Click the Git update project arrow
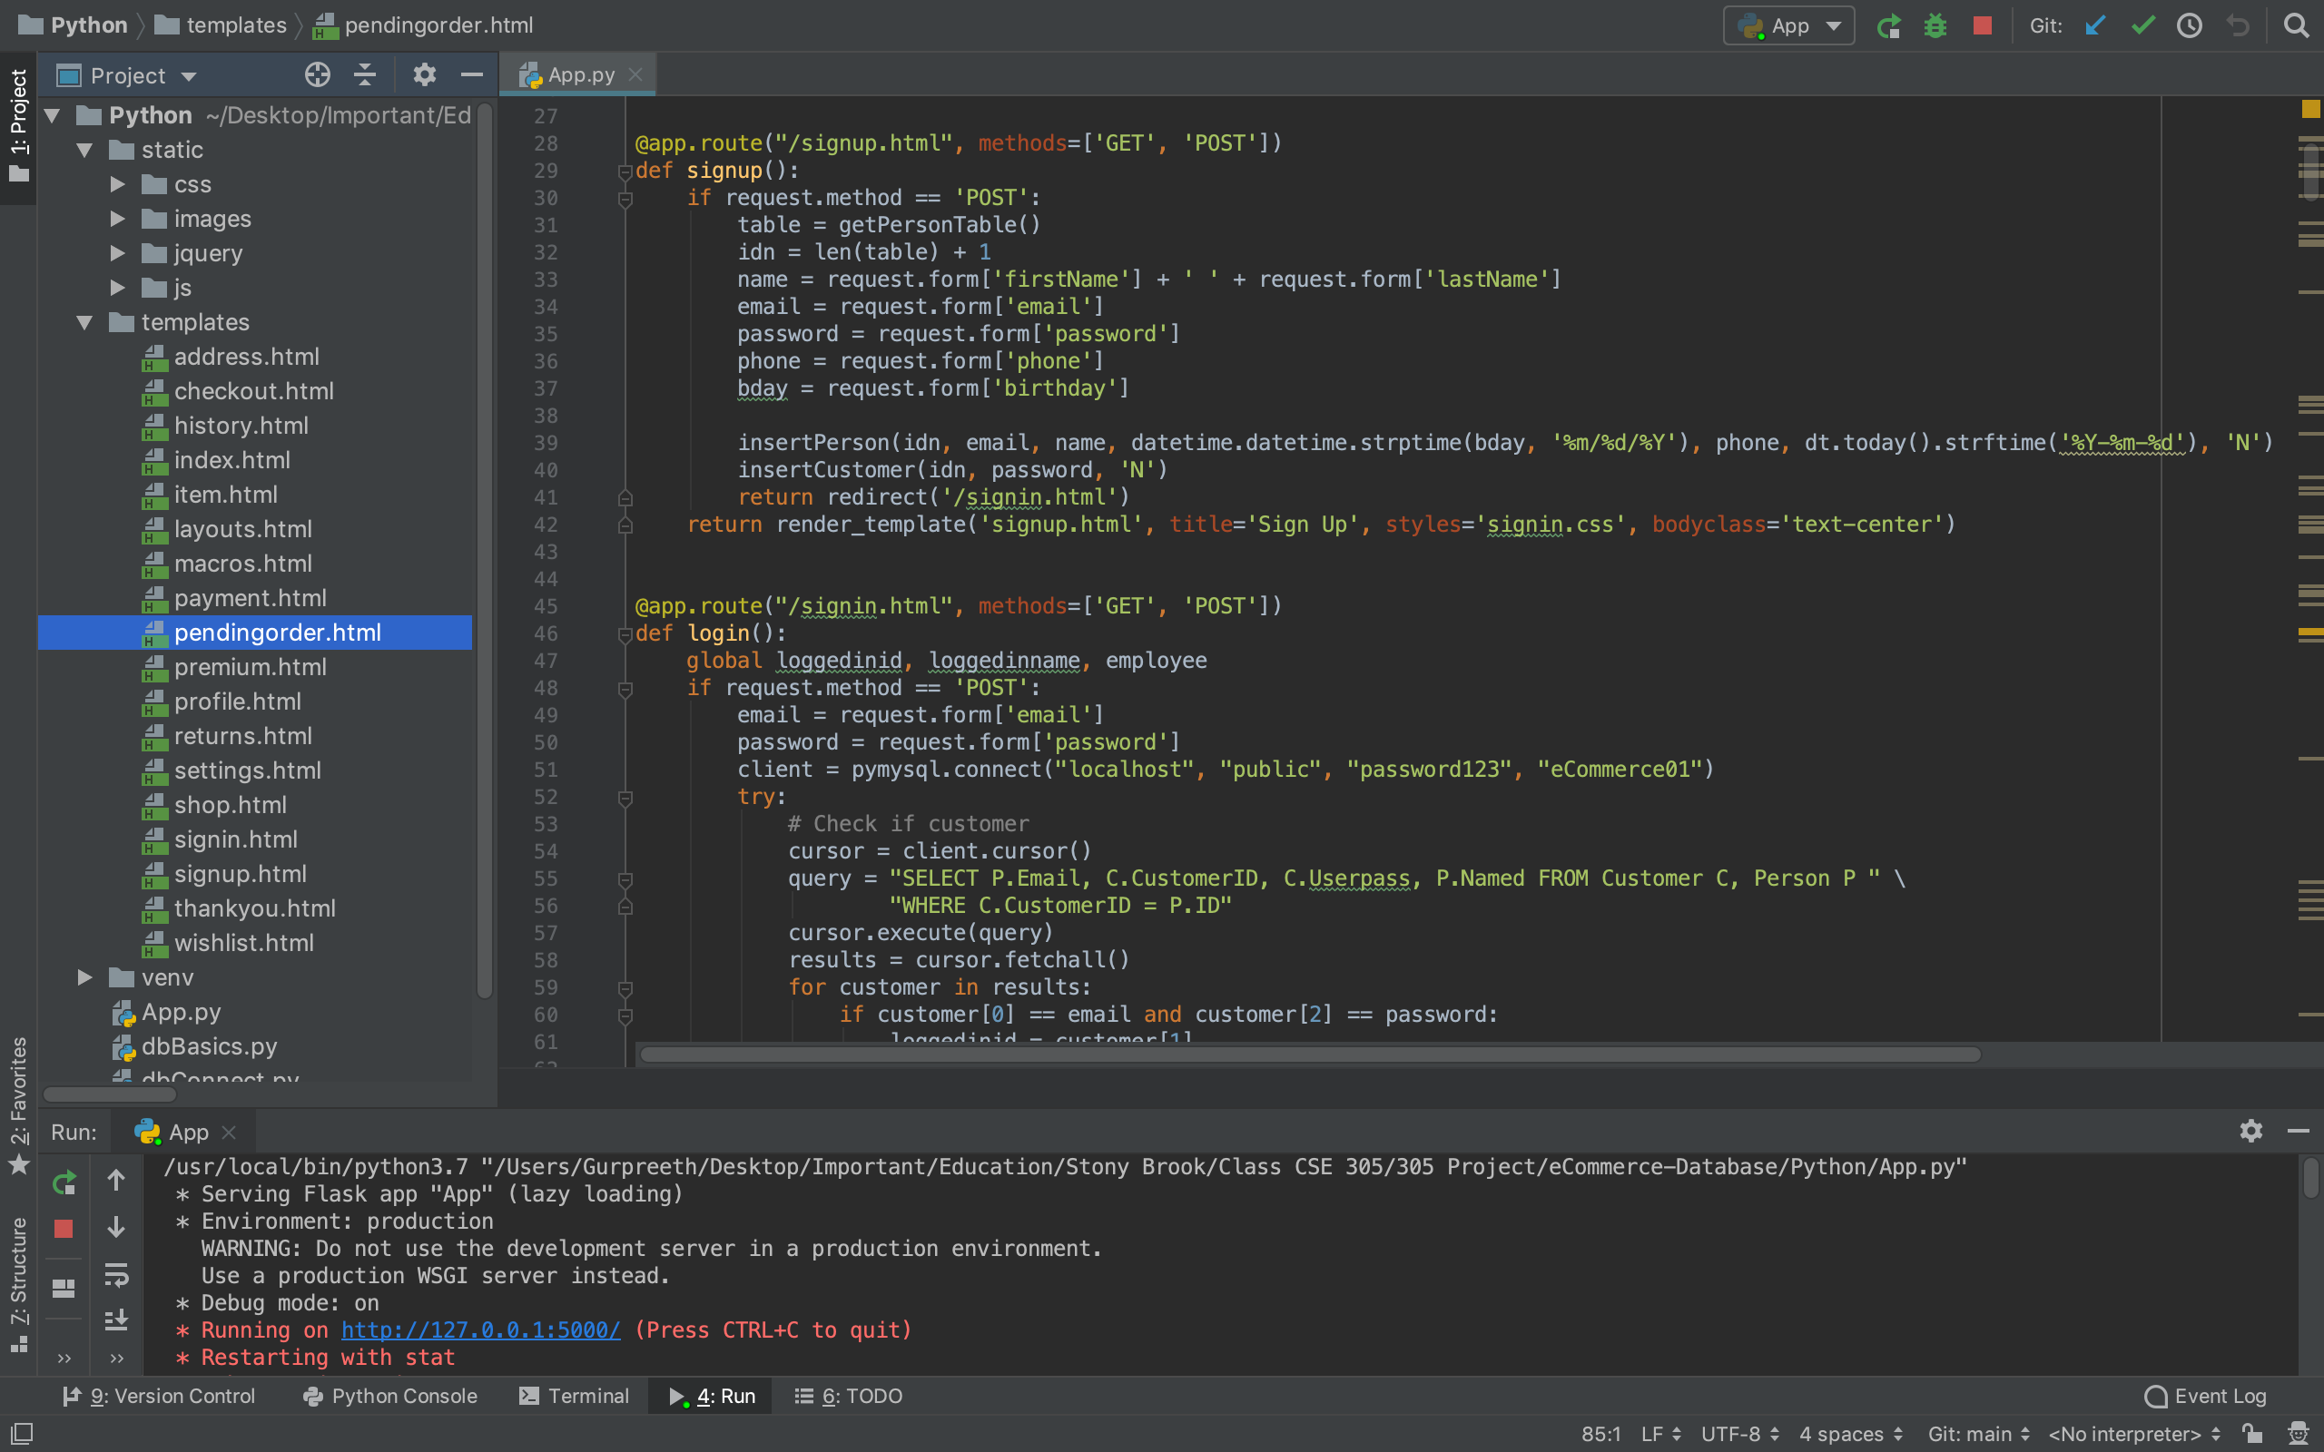 coord(2095,26)
